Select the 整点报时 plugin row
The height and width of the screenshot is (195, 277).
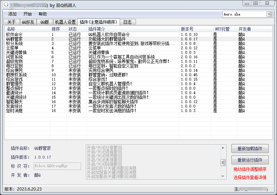139,89
